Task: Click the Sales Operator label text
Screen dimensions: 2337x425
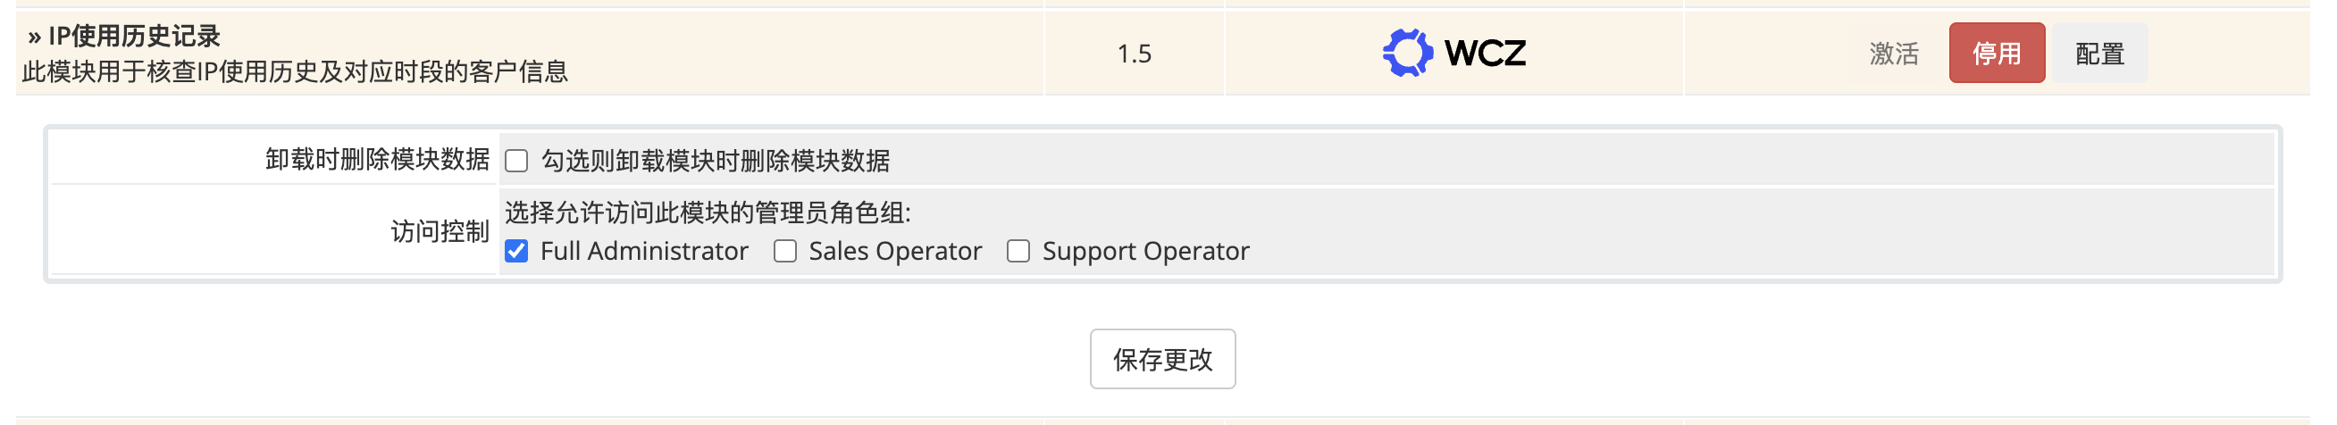Action: pos(894,251)
